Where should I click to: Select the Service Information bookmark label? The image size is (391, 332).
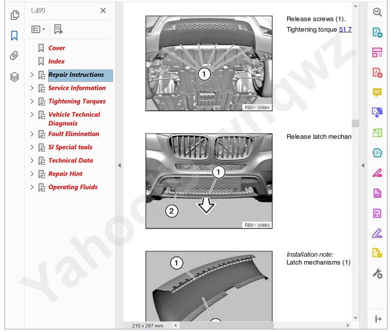(77, 88)
